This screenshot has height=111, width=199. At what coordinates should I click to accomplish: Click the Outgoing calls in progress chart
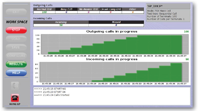coord(112,44)
